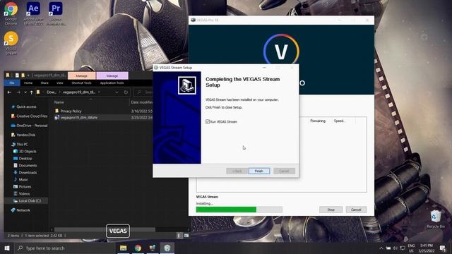Click the Speed column in installer

[x=340, y=121]
